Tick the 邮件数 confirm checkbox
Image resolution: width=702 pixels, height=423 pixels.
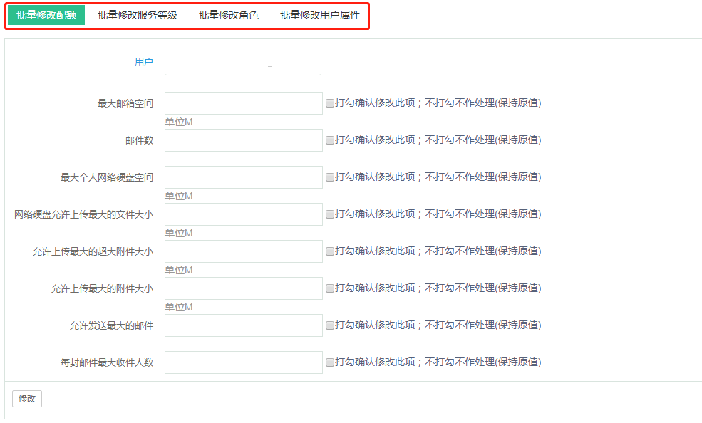point(330,141)
